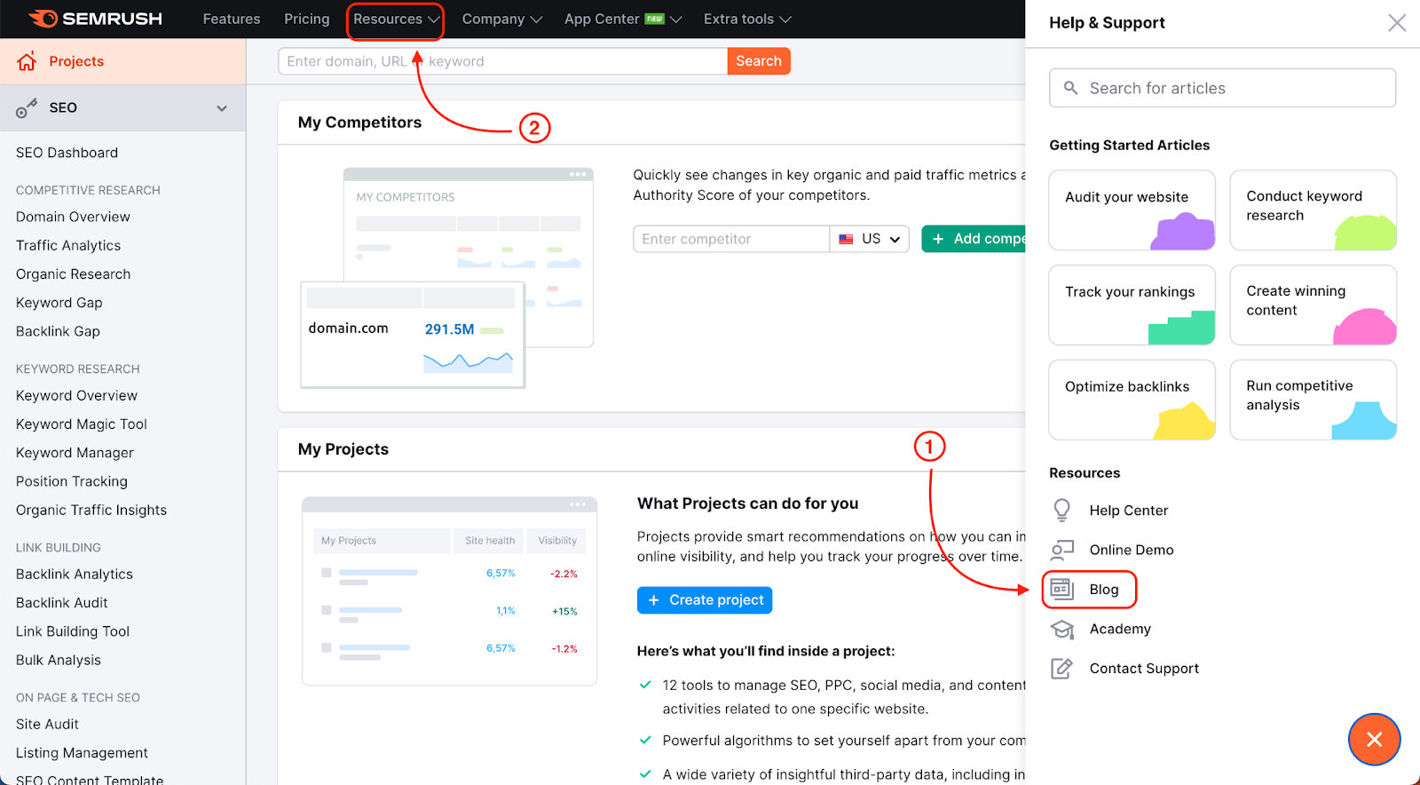Open the Resources dropdown menu
Viewport: 1420px width, 785px height.
[396, 20]
